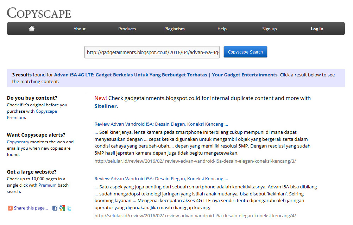
Task: Open the Log in page
Action: click(317, 29)
